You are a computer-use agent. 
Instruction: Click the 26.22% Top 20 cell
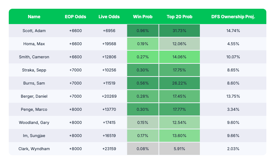(x=179, y=83)
